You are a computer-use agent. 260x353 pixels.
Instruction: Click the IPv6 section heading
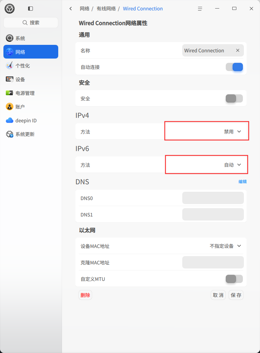[x=82, y=149]
